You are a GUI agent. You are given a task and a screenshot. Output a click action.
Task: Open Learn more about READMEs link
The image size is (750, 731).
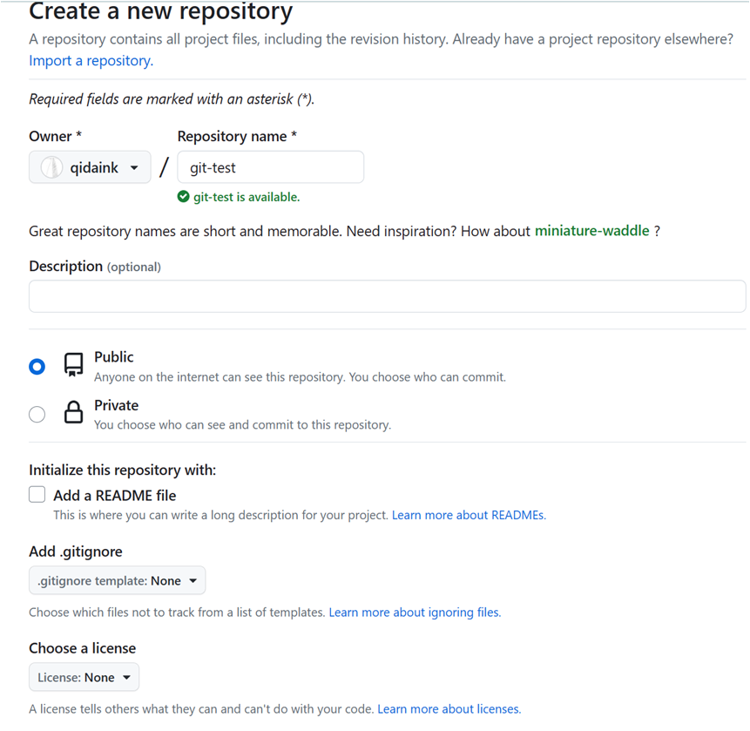point(469,515)
